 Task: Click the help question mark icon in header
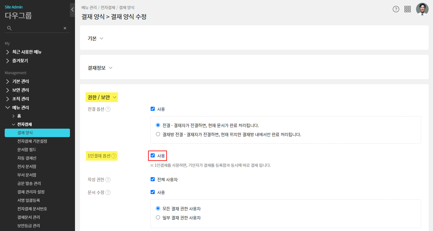[396, 9]
